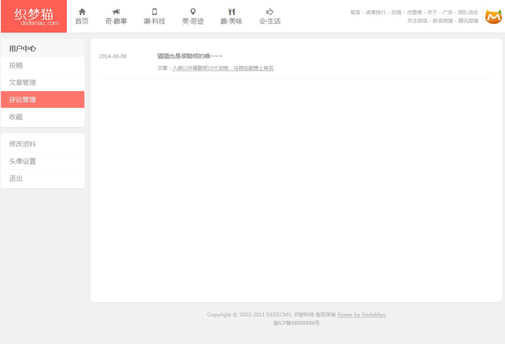Viewport: 505px width, 344px height.
Task: Open 文章管理 in the sidebar
Action: 23,83
